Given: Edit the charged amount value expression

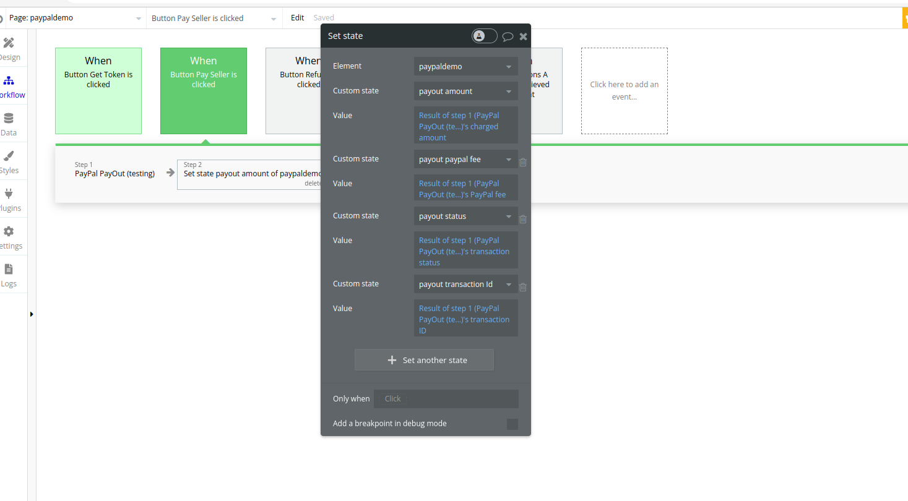Looking at the screenshot, I should (x=466, y=126).
